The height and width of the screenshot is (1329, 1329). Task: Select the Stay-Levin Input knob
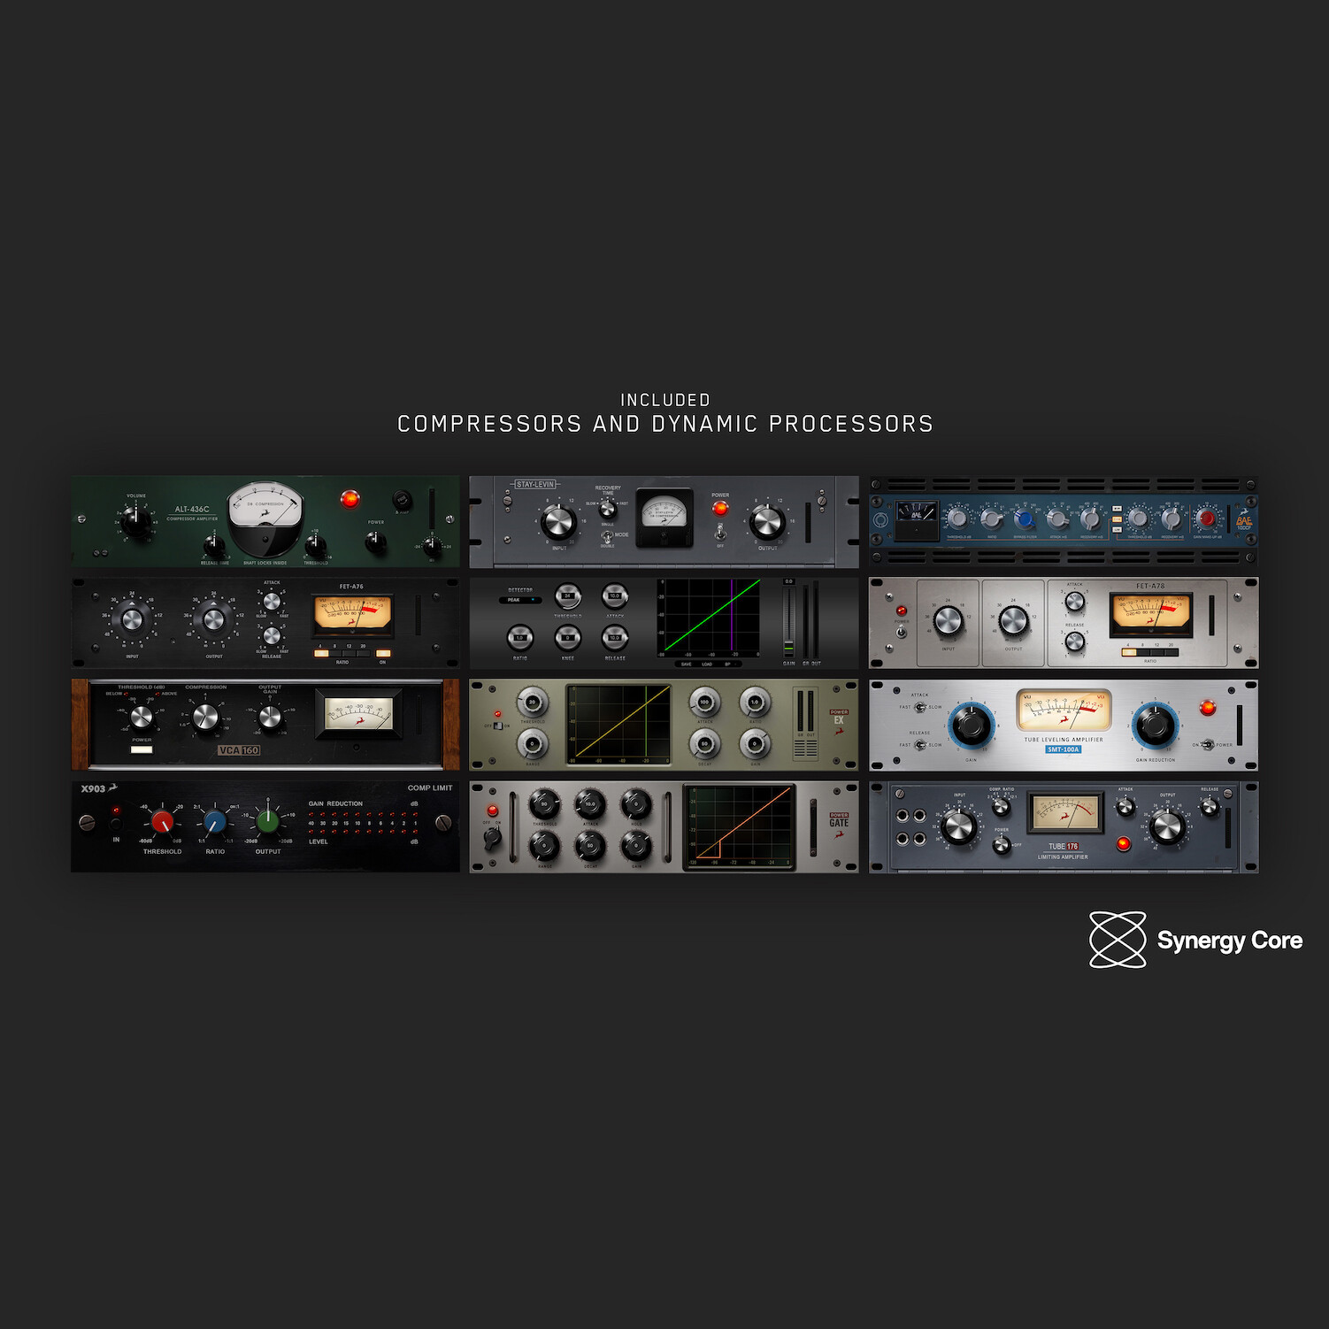pyautogui.click(x=558, y=524)
